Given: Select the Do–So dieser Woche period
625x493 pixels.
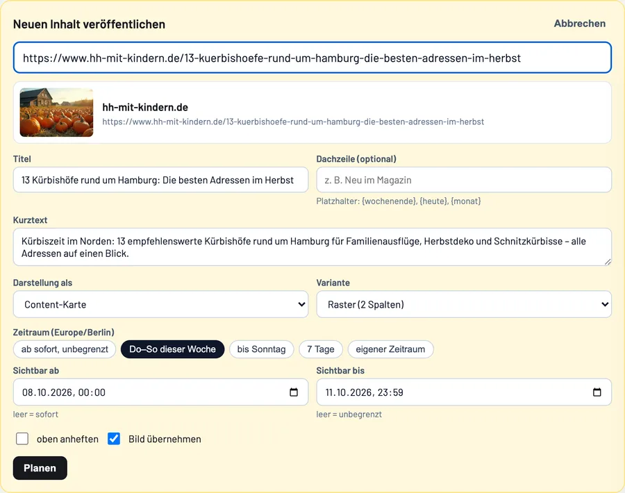Looking at the screenshot, I should (173, 349).
